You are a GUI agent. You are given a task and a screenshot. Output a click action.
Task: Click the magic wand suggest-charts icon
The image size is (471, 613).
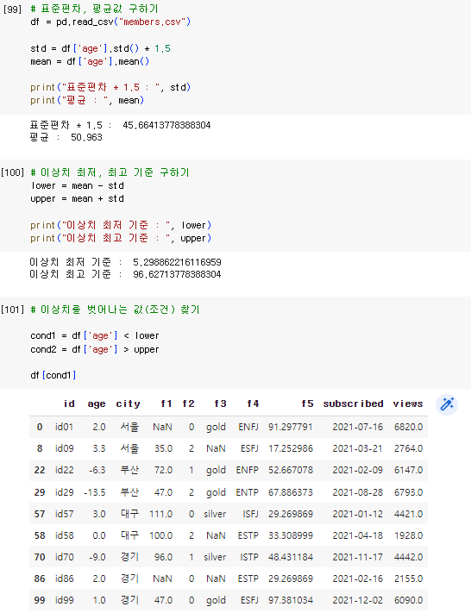[447, 404]
